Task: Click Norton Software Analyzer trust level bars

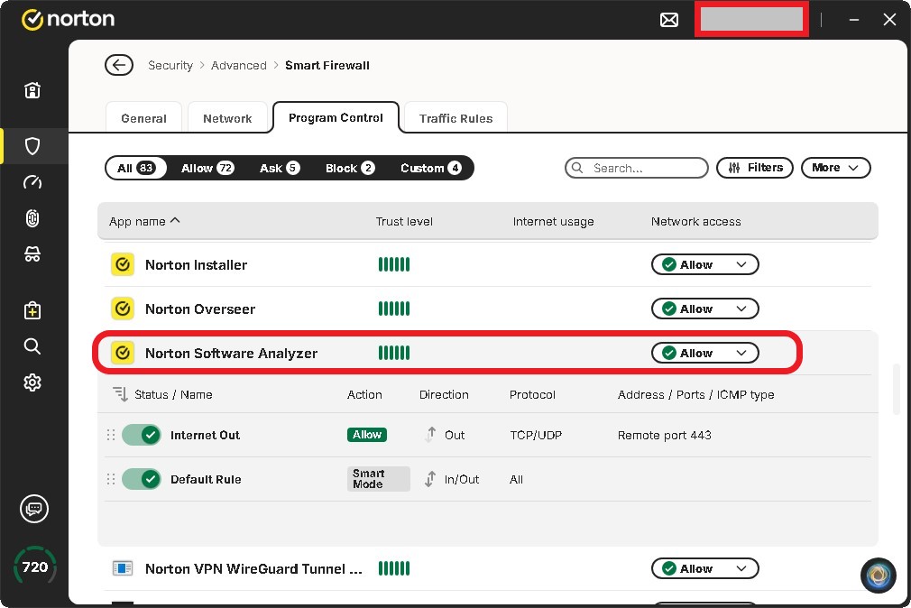Action: pyautogui.click(x=394, y=353)
